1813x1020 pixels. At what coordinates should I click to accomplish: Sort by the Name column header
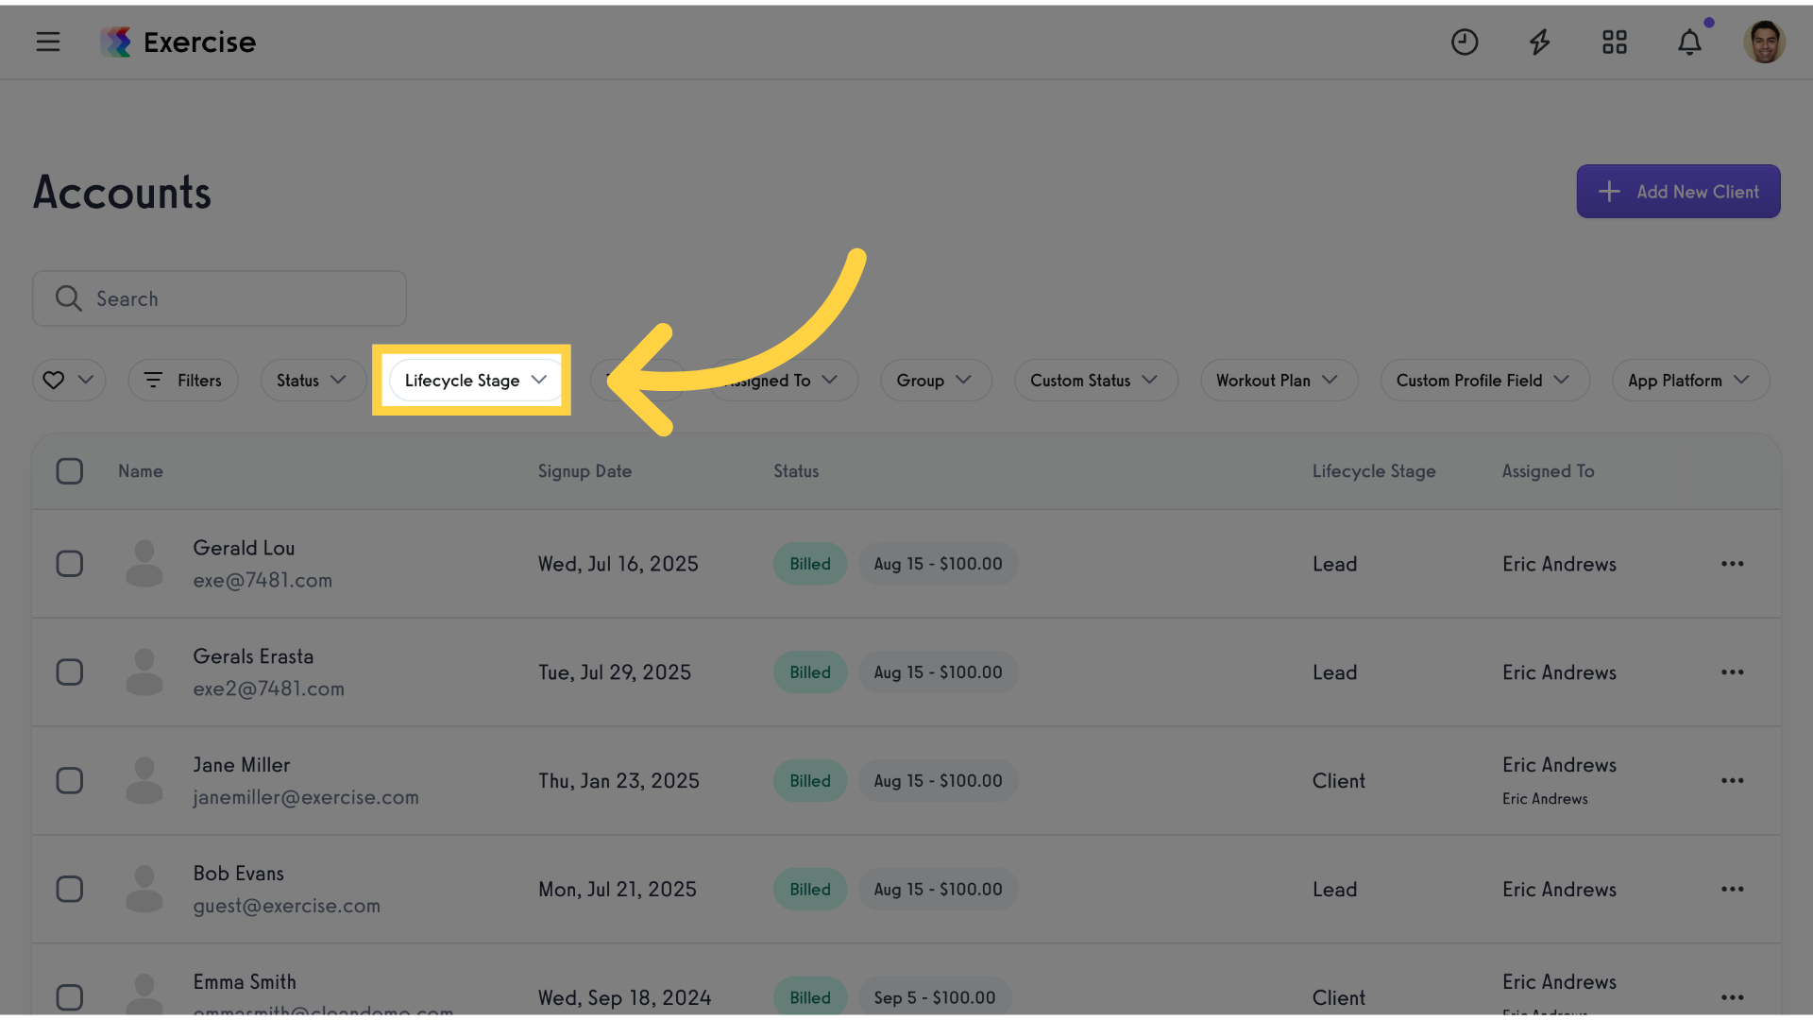point(141,471)
